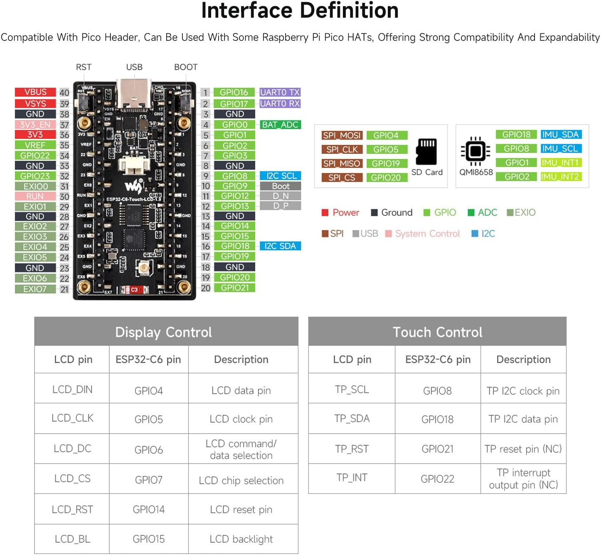
Task: Enable the Boot pin on pin 10
Action: point(281,186)
